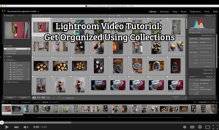This screenshot has width=219, height=130.
Task: Click the Import button
Action: point(10,98)
